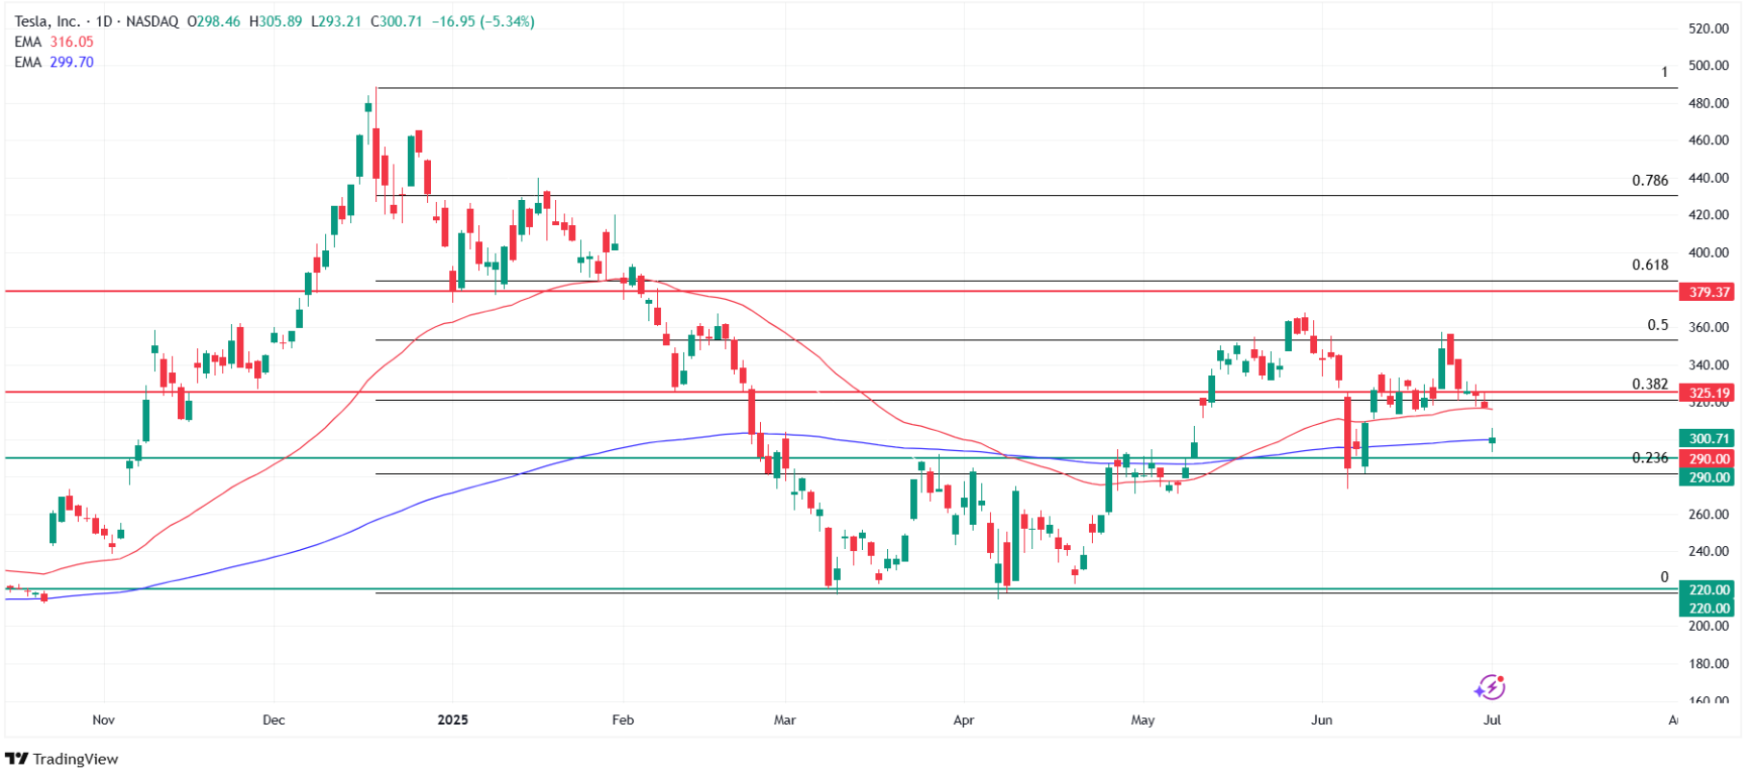Image resolution: width=1749 pixels, height=775 pixels.
Task: Click the Jun label on time axis
Action: tap(1322, 720)
